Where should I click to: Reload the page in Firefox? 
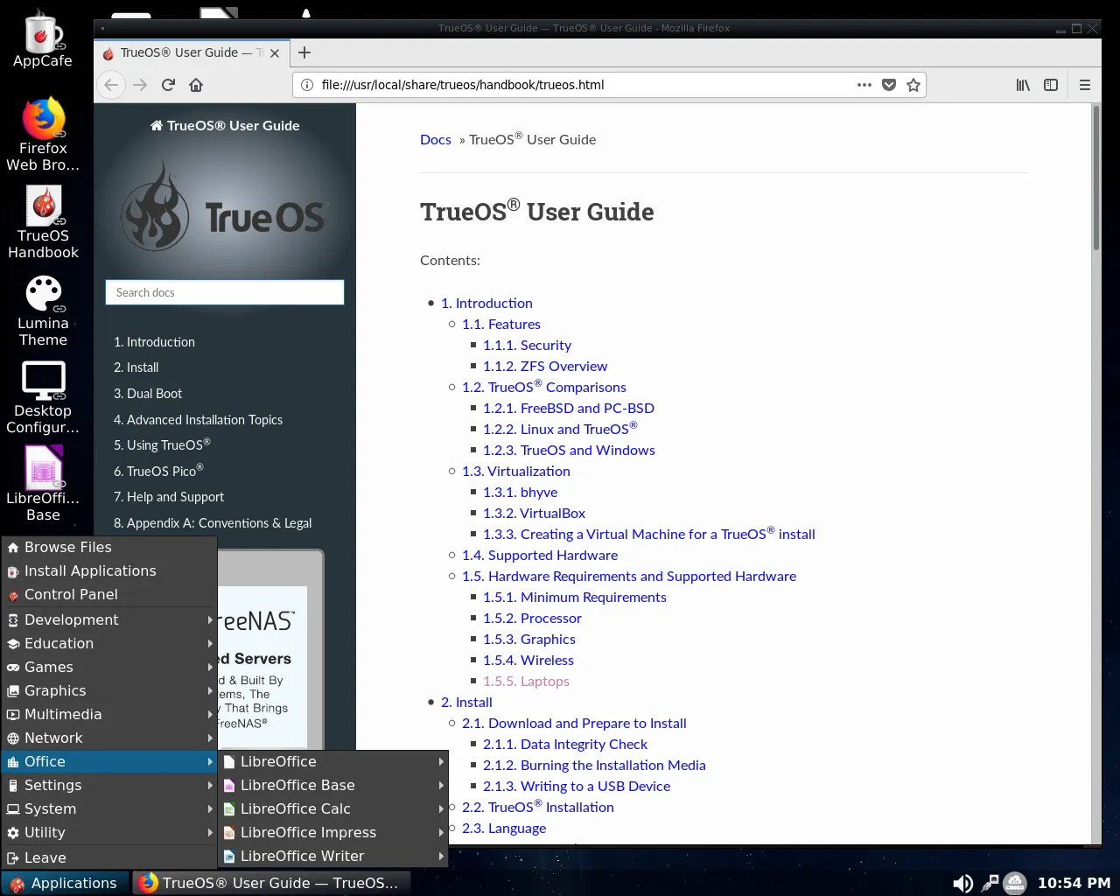coord(168,85)
